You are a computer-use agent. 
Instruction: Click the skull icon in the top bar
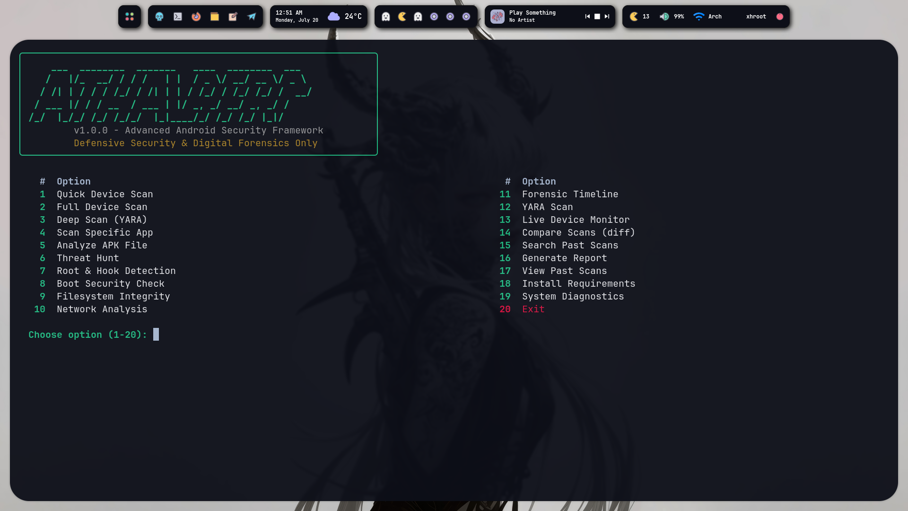[x=159, y=17]
